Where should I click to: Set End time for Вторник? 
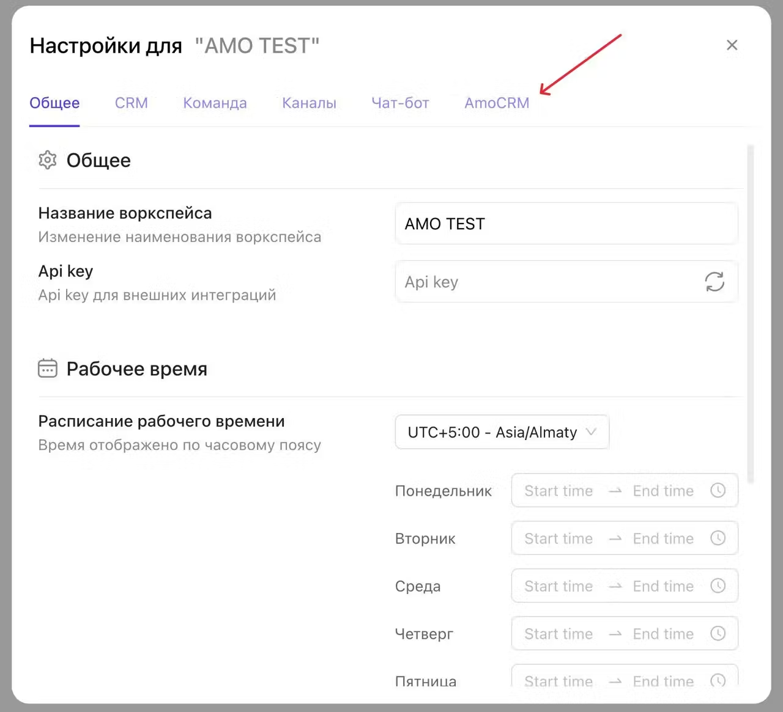pyautogui.click(x=663, y=538)
